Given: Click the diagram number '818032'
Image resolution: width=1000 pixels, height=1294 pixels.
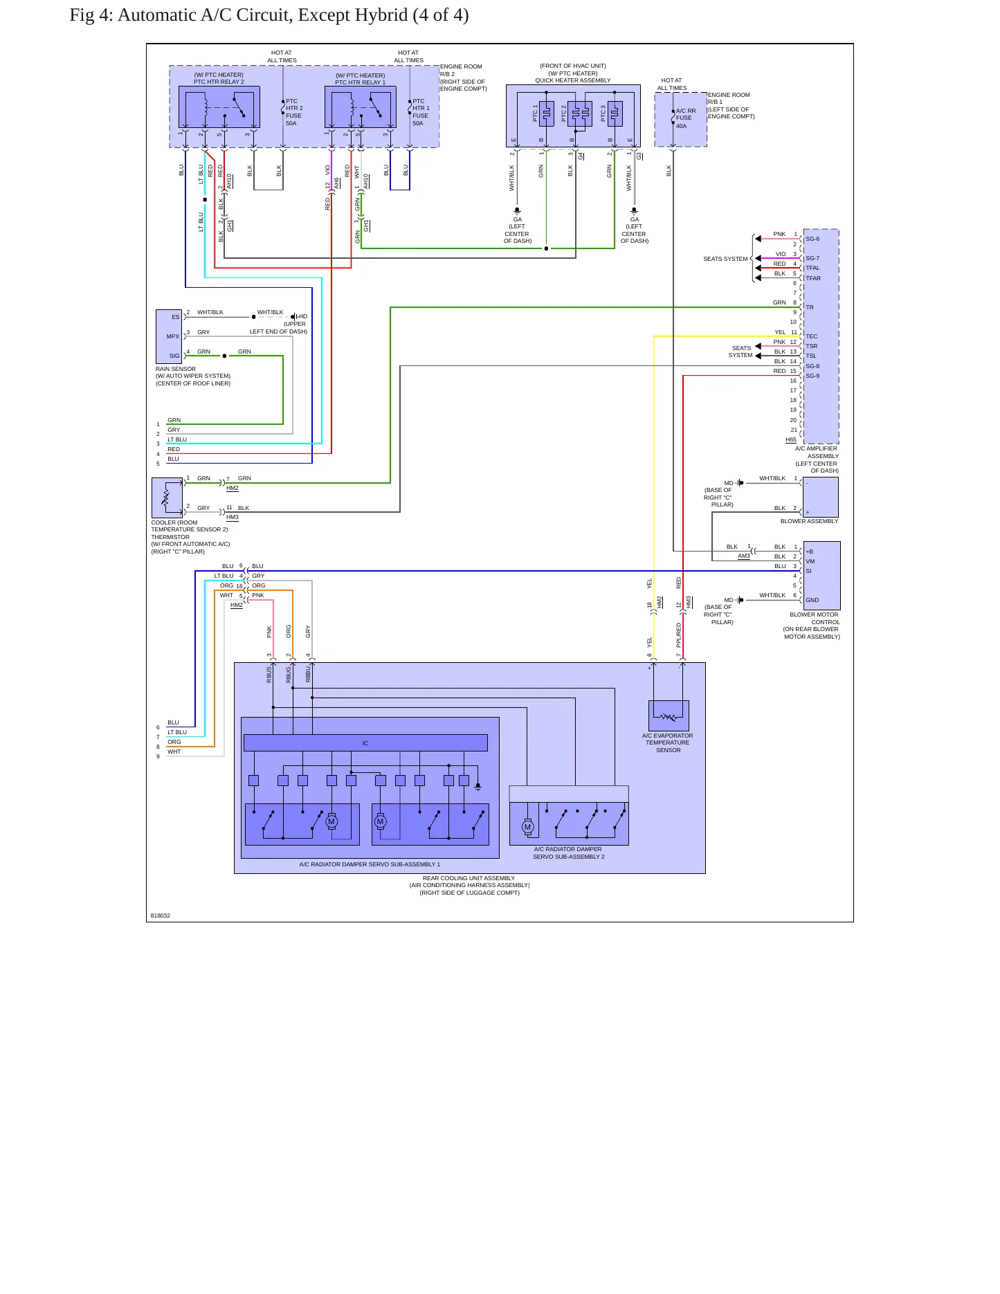Looking at the screenshot, I should pos(161,915).
